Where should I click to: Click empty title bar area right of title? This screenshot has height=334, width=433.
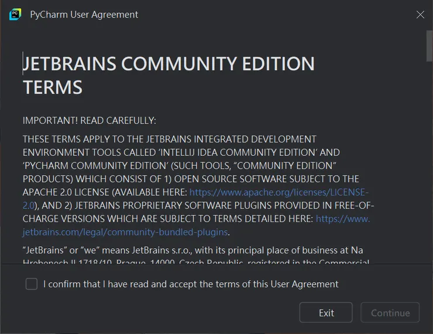[x=275, y=15]
